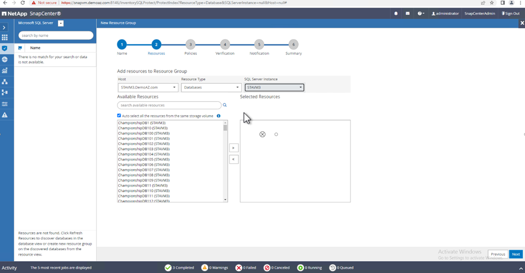Click the info icon next to auto select
This screenshot has width=525, height=273.
(219, 116)
